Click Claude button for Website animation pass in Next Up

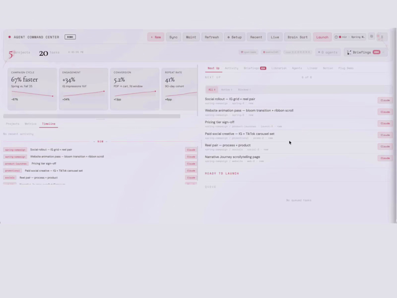385,112
